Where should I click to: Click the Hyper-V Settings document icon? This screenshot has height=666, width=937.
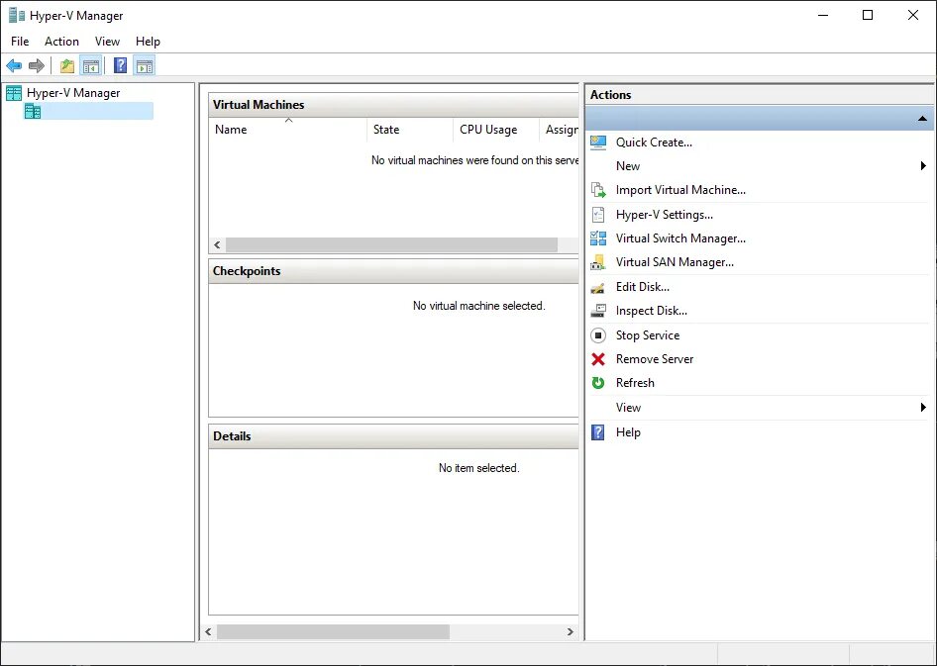coord(598,215)
